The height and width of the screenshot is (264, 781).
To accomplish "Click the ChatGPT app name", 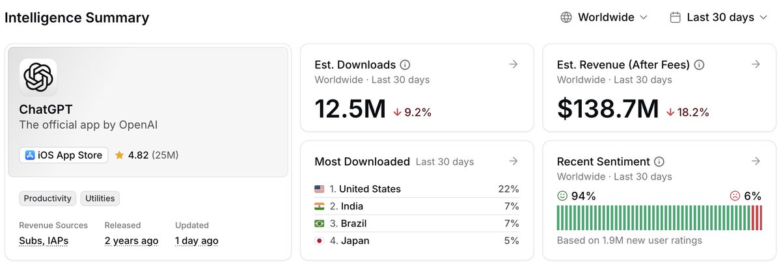I will click(x=45, y=110).
